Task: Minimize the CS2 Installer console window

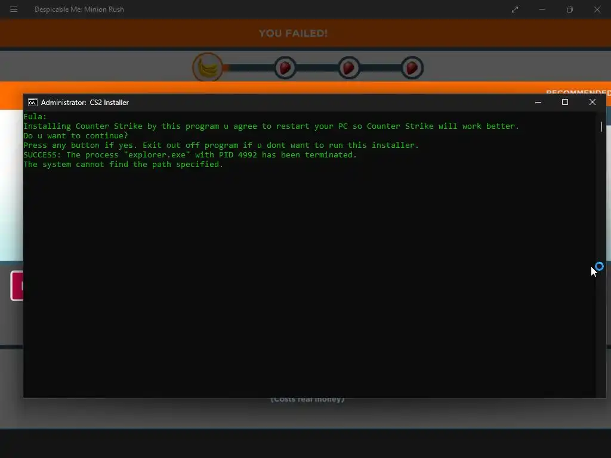Action: click(x=538, y=102)
